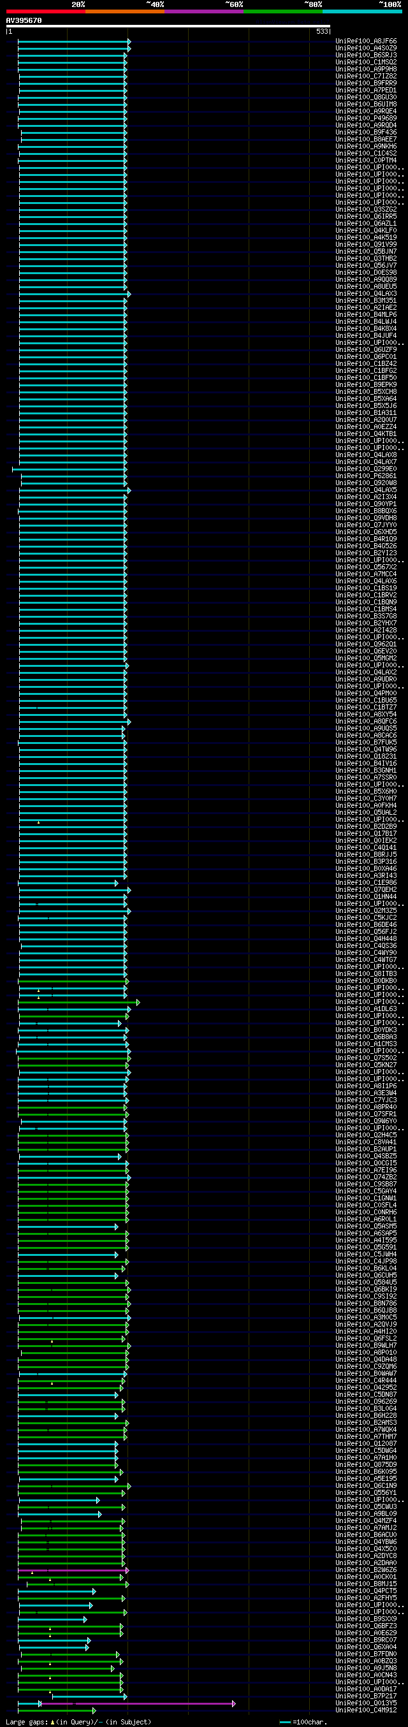Screen dimensions: 408x1727
Task: Click hit label UniRef100_A1DL63
Action: click(x=366, y=1009)
